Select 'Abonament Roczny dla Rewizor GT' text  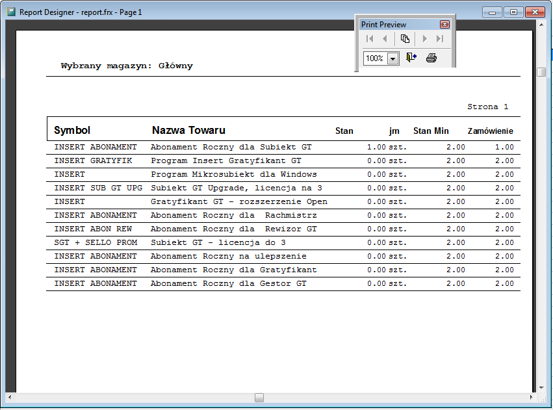234,229
